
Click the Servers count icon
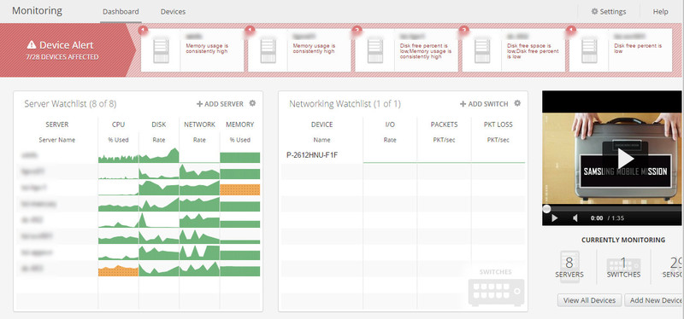point(569,267)
